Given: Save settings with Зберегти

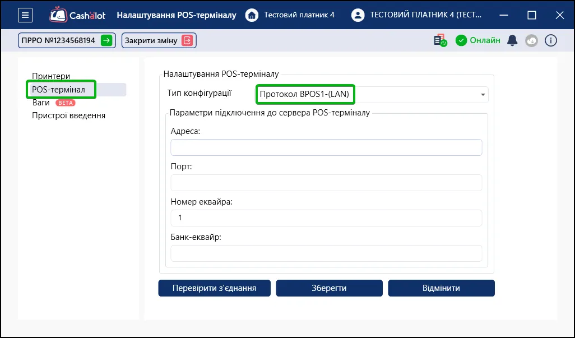Looking at the screenshot, I should [330, 288].
